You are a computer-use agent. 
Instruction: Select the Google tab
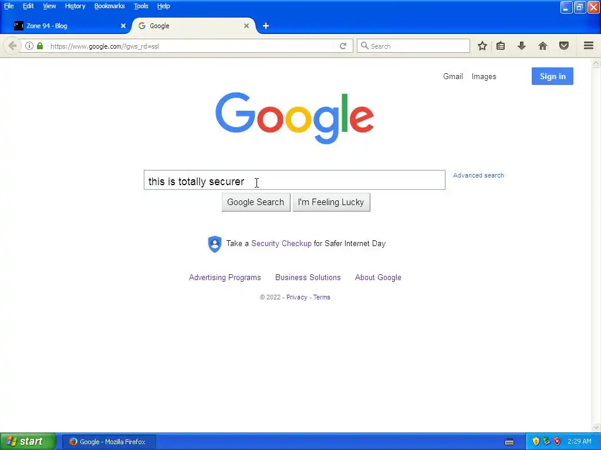click(x=194, y=26)
